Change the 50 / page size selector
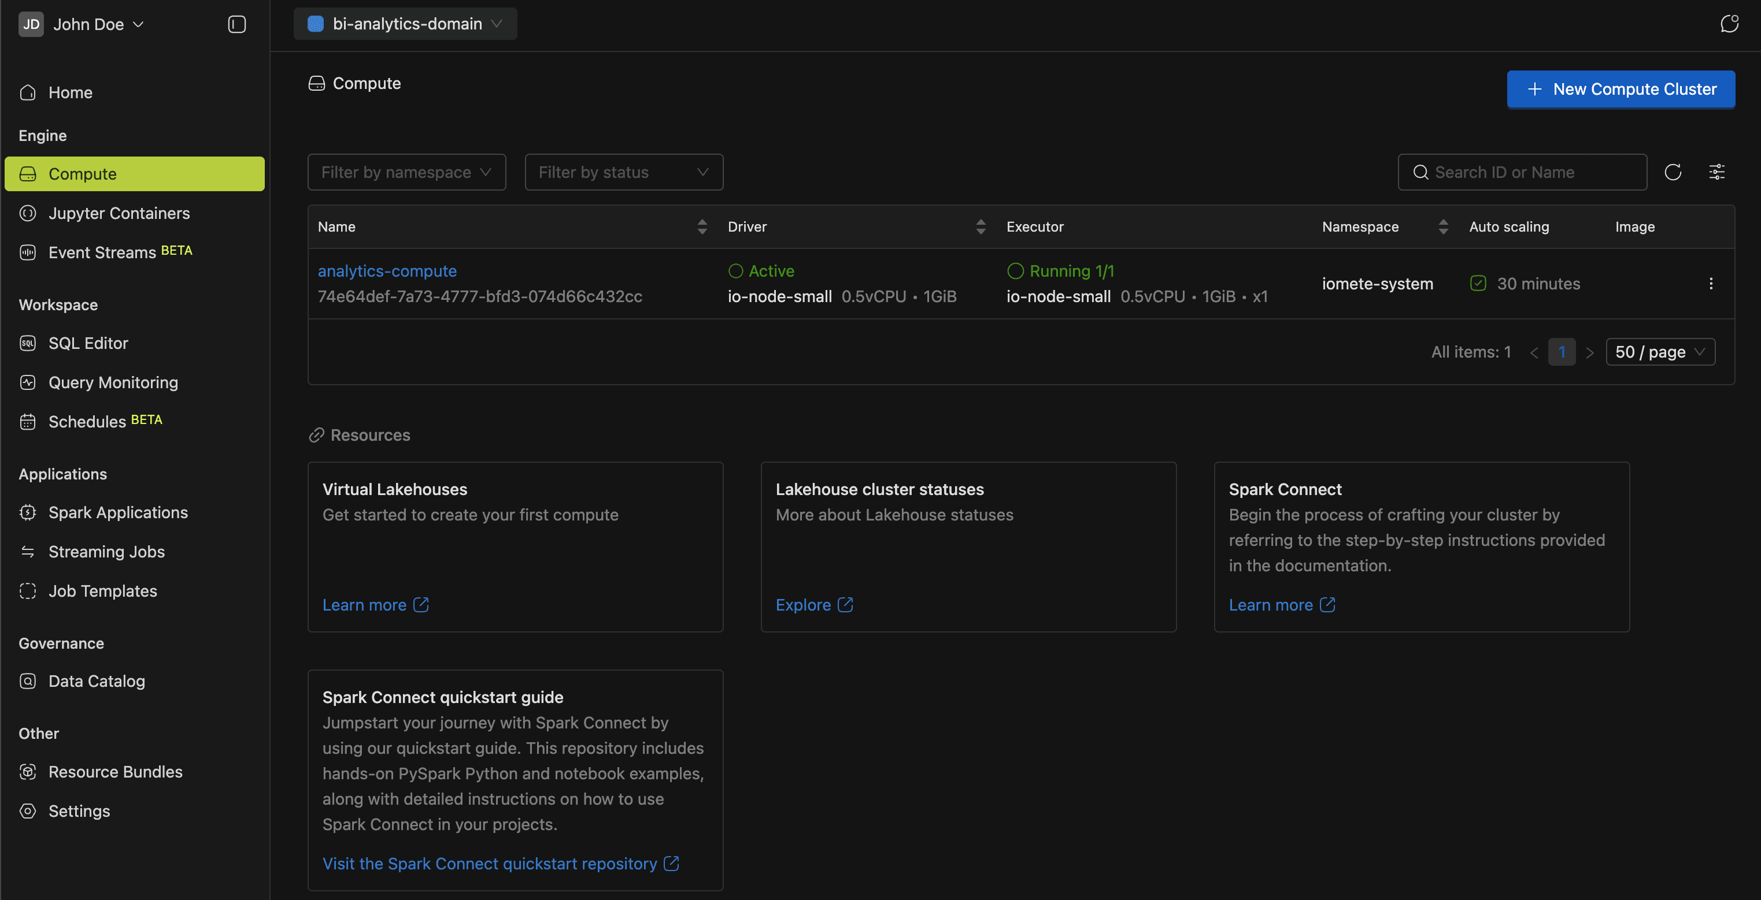The width and height of the screenshot is (1761, 900). (x=1660, y=352)
